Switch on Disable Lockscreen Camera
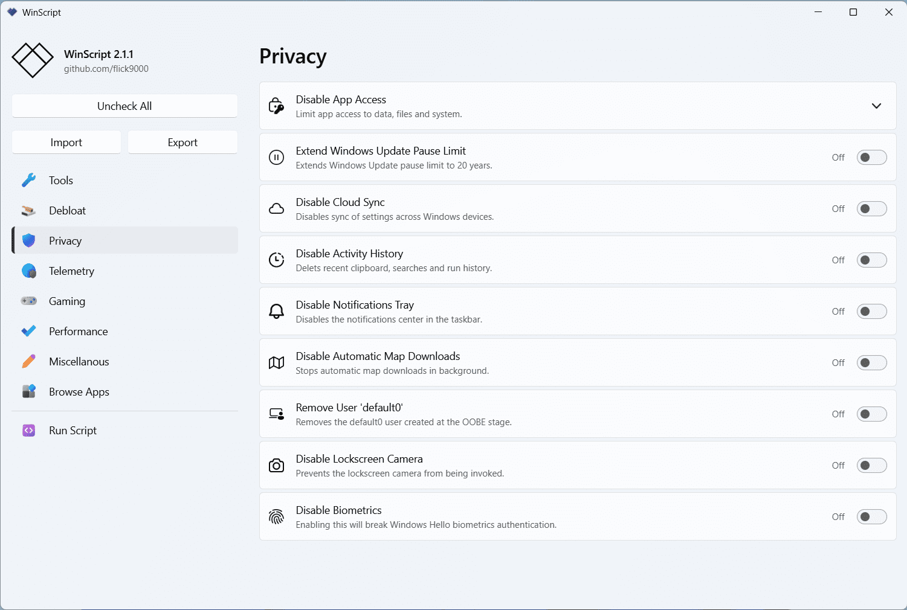This screenshot has height=610, width=907. click(871, 466)
